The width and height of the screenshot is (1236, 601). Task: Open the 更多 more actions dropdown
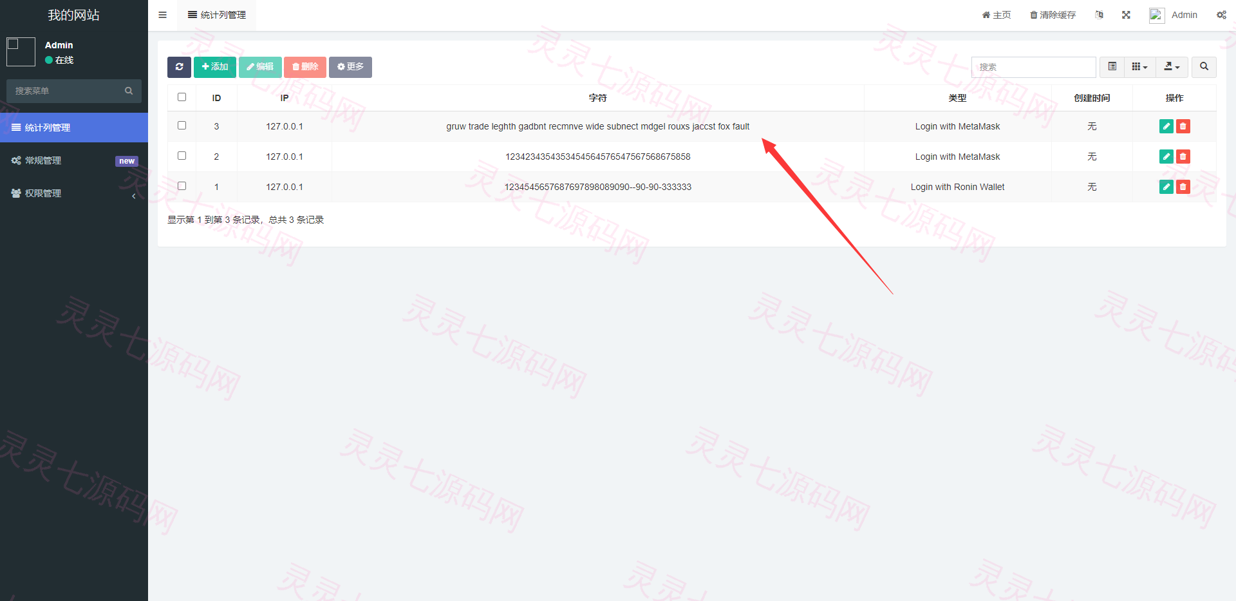coord(350,67)
